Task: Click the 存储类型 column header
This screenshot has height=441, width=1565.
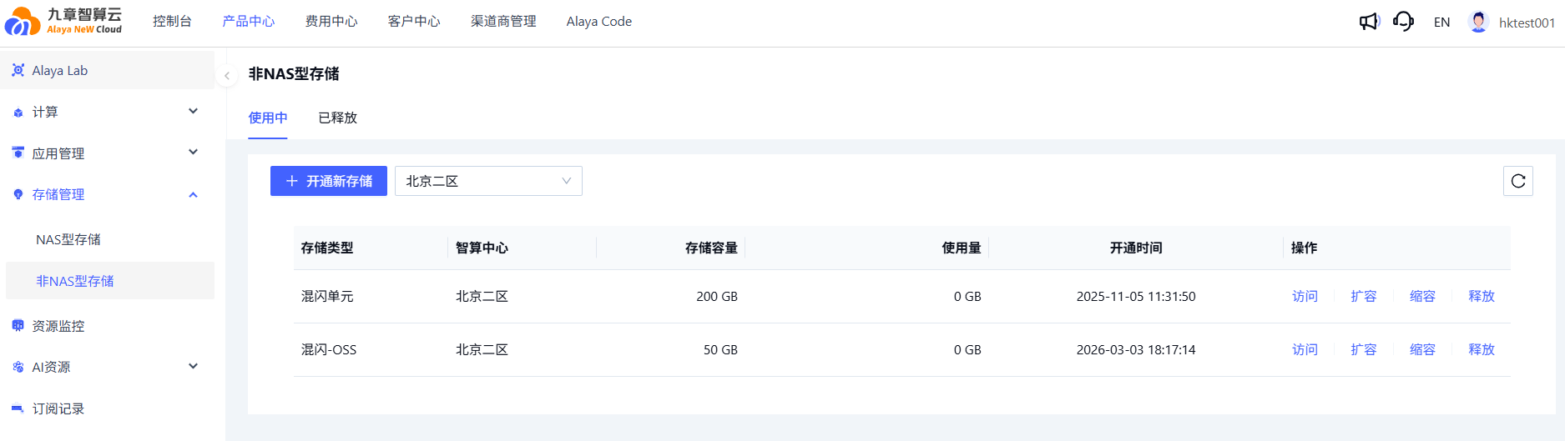Action: click(327, 248)
